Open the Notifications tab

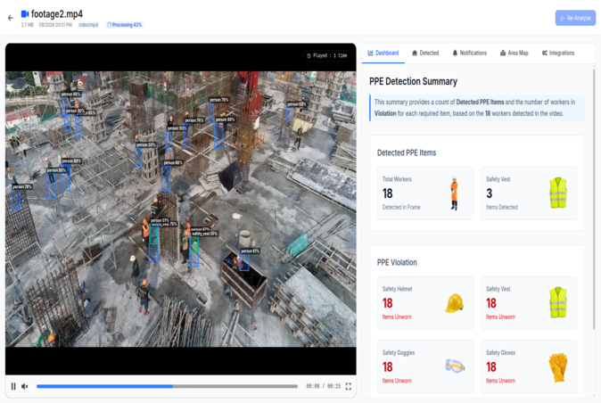pos(470,53)
